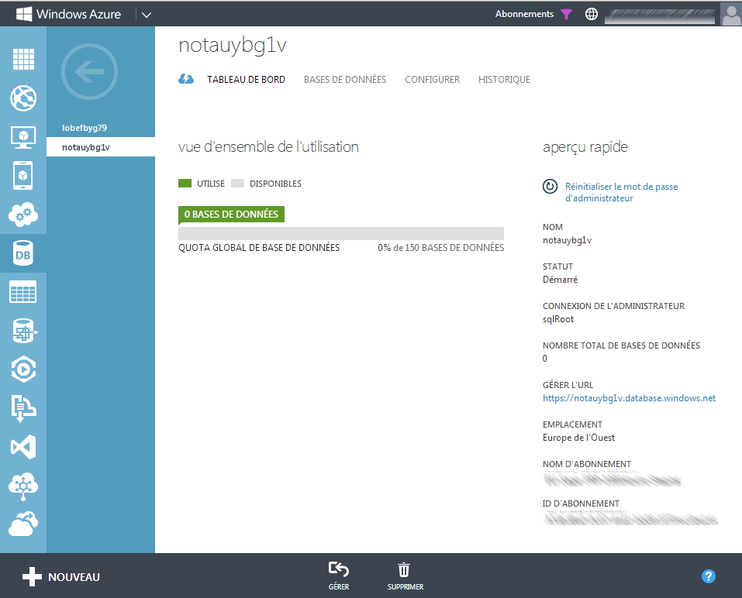This screenshot has height=598, width=742.
Task: Open the HISTORIQUE tab
Action: coord(504,80)
